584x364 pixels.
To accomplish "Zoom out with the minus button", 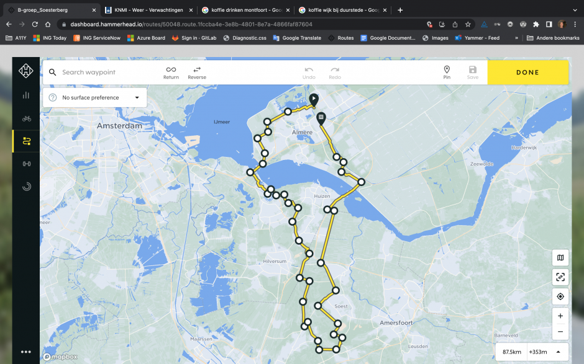I will tap(560, 332).
